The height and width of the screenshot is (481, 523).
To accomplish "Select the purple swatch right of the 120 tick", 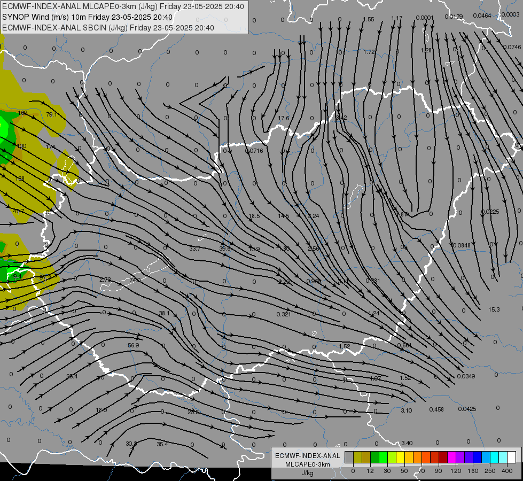I will pos(460,457).
